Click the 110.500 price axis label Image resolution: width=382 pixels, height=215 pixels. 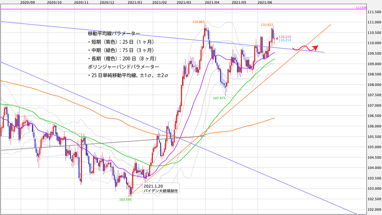(374, 33)
